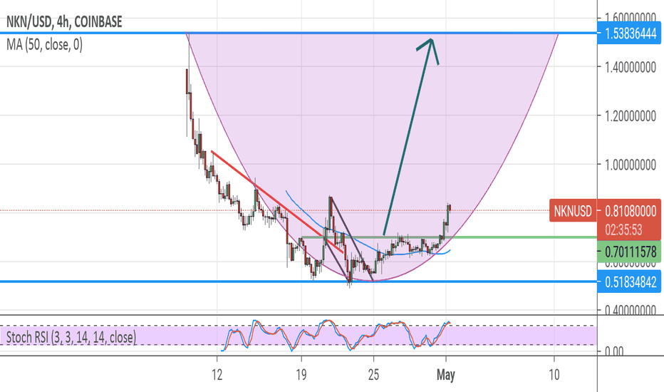The width and height of the screenshot is (664, 392).
Task: Select the MA (50, close, 0) indicator label
Action: click(44, 44)
